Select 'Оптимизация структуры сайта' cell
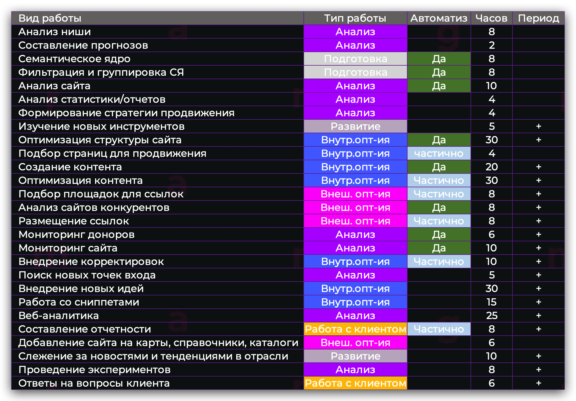 (x=157, y=140)
